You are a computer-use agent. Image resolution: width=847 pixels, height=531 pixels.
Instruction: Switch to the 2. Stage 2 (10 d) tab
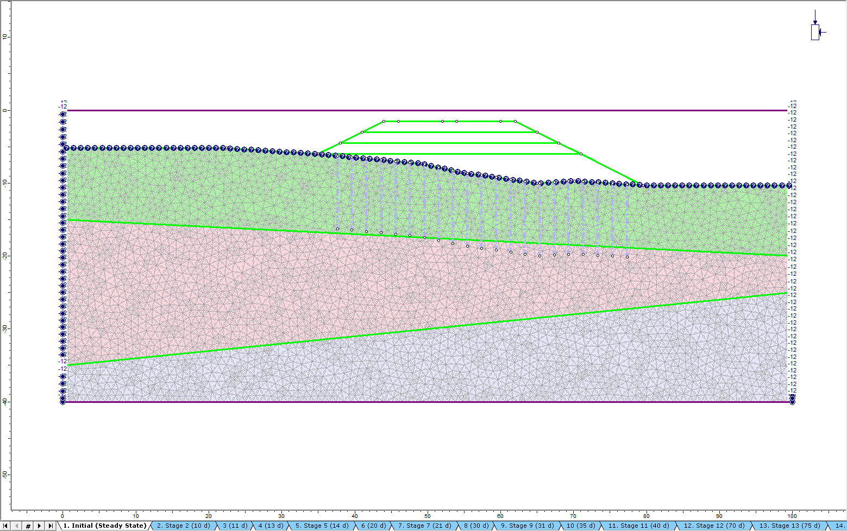183,526
